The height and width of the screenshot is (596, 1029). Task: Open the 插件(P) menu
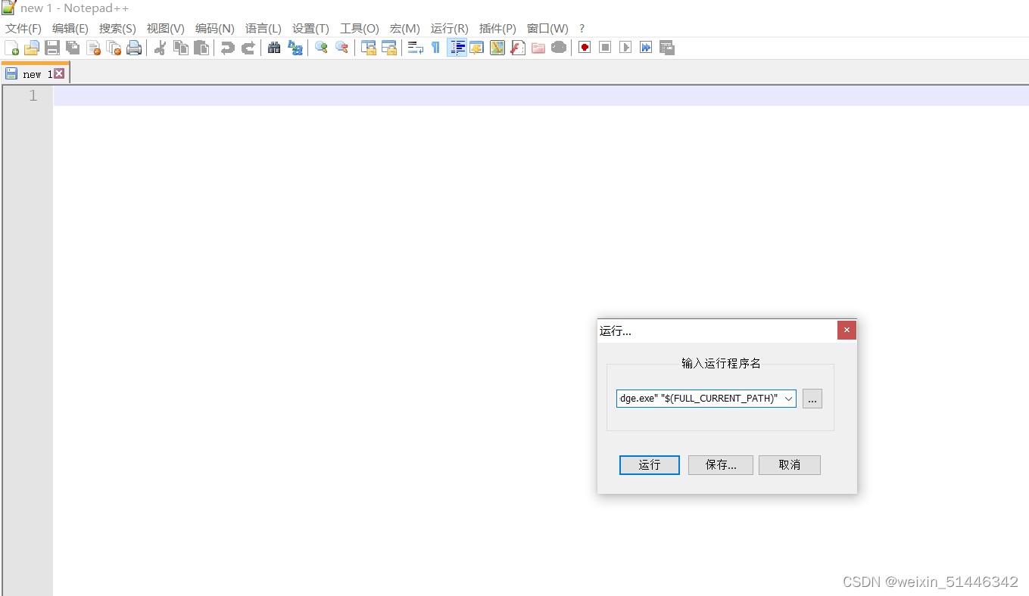click(497, 28)
